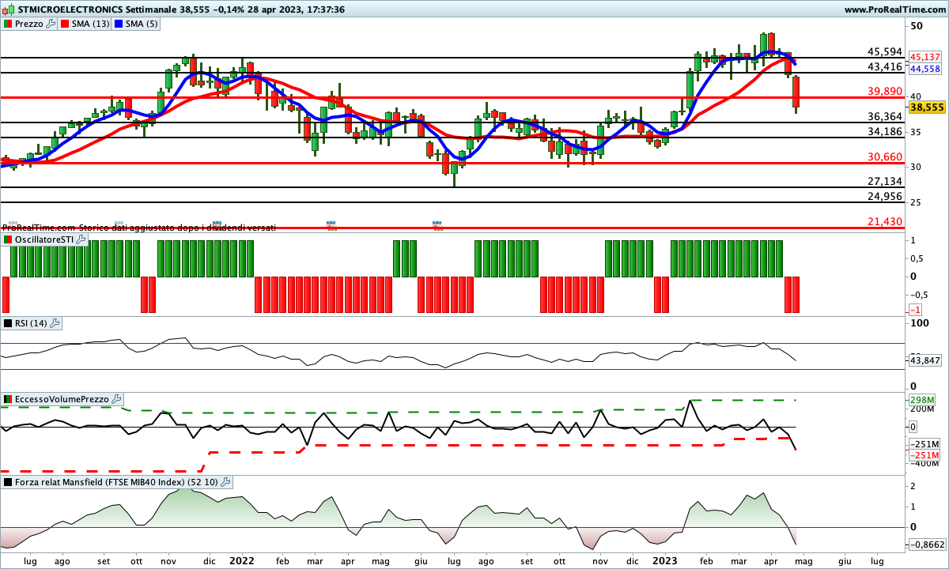The image size is (949, 569).
Task: Select the OscillatoreSTI indicator label
Action: click(x=44, y=239)
